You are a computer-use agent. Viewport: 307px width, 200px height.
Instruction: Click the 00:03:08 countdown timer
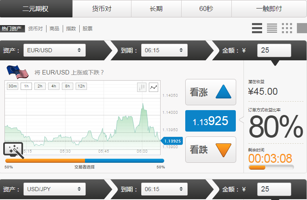(x=270, y=158)
